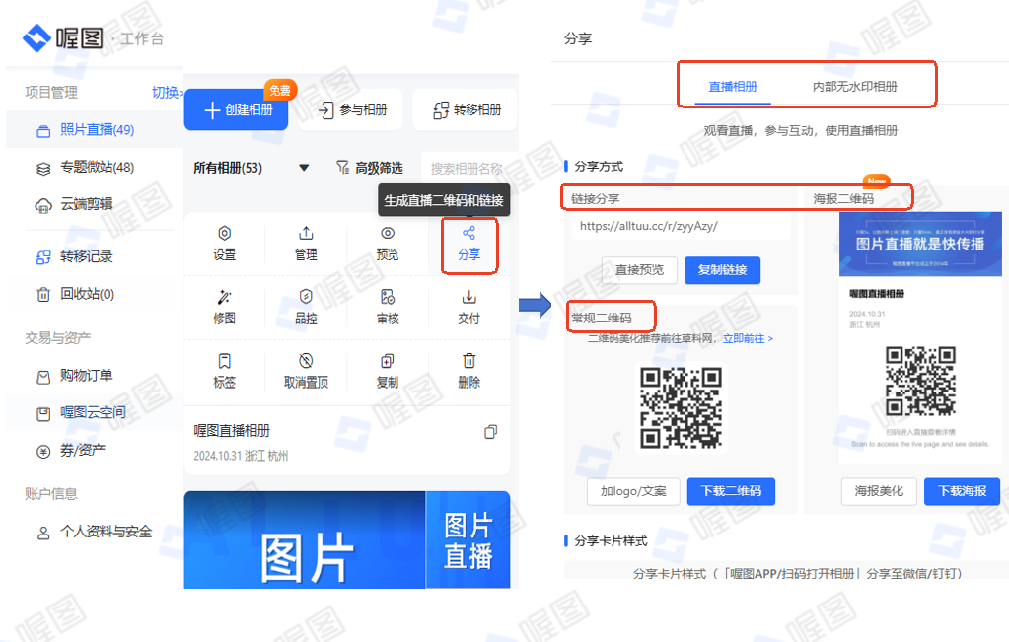Viewport: 1009px width, 642px height.
Task: Click the 立即前往 link
Action: [x=748, y=339]
